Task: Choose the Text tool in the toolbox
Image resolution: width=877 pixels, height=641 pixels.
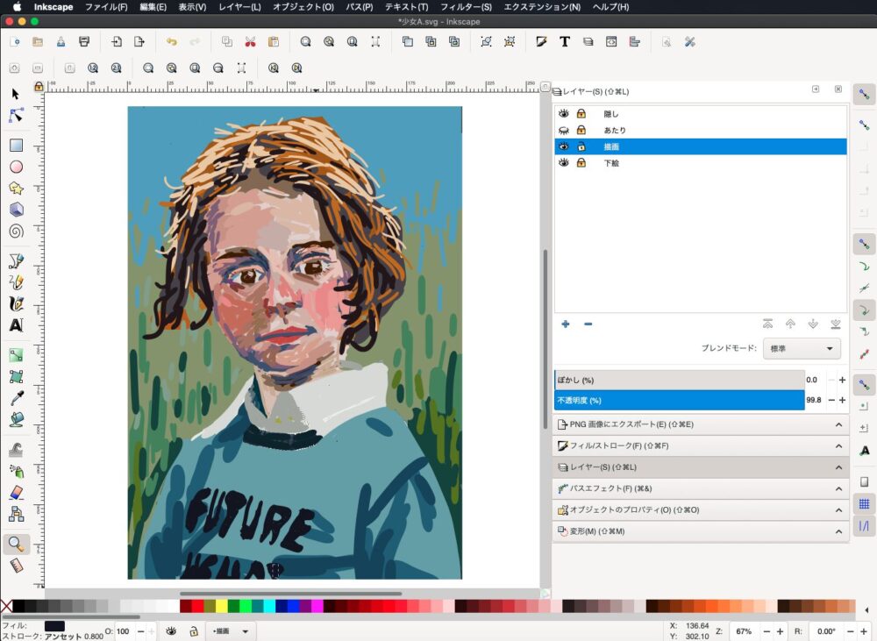Action: pos(16,325)
